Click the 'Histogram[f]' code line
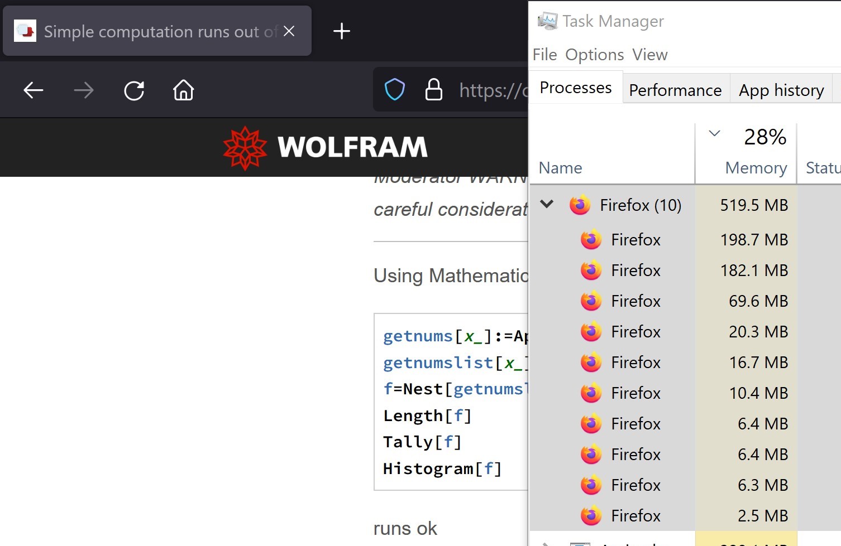841x546 pixels. tap(442, 469)
